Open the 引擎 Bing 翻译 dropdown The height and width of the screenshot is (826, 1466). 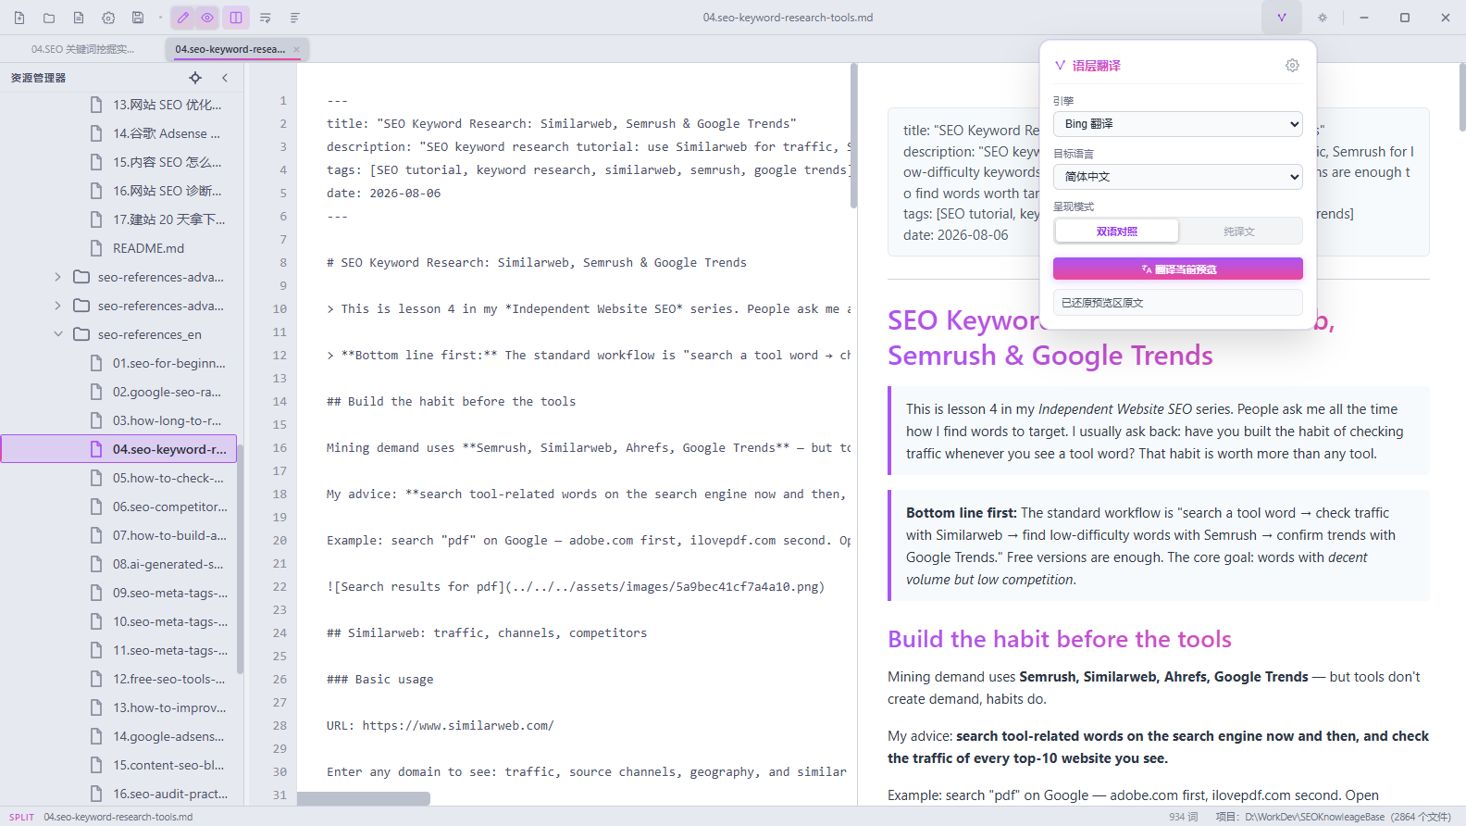pos(1178,124)
